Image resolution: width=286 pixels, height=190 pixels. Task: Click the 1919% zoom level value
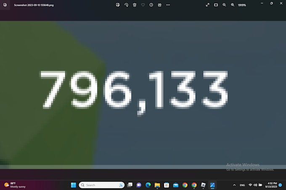[242, 5]
